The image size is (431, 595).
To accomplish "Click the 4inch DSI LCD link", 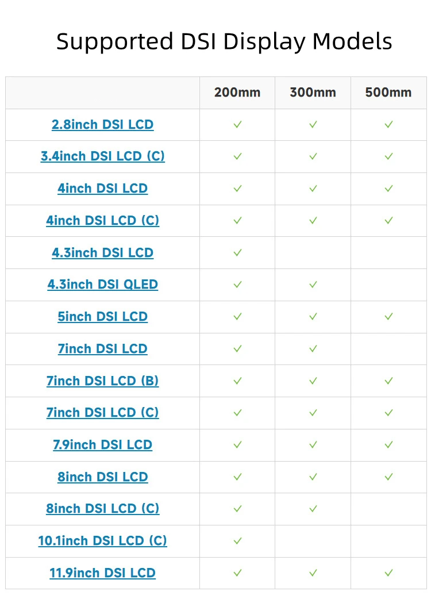I will [102, 189].
